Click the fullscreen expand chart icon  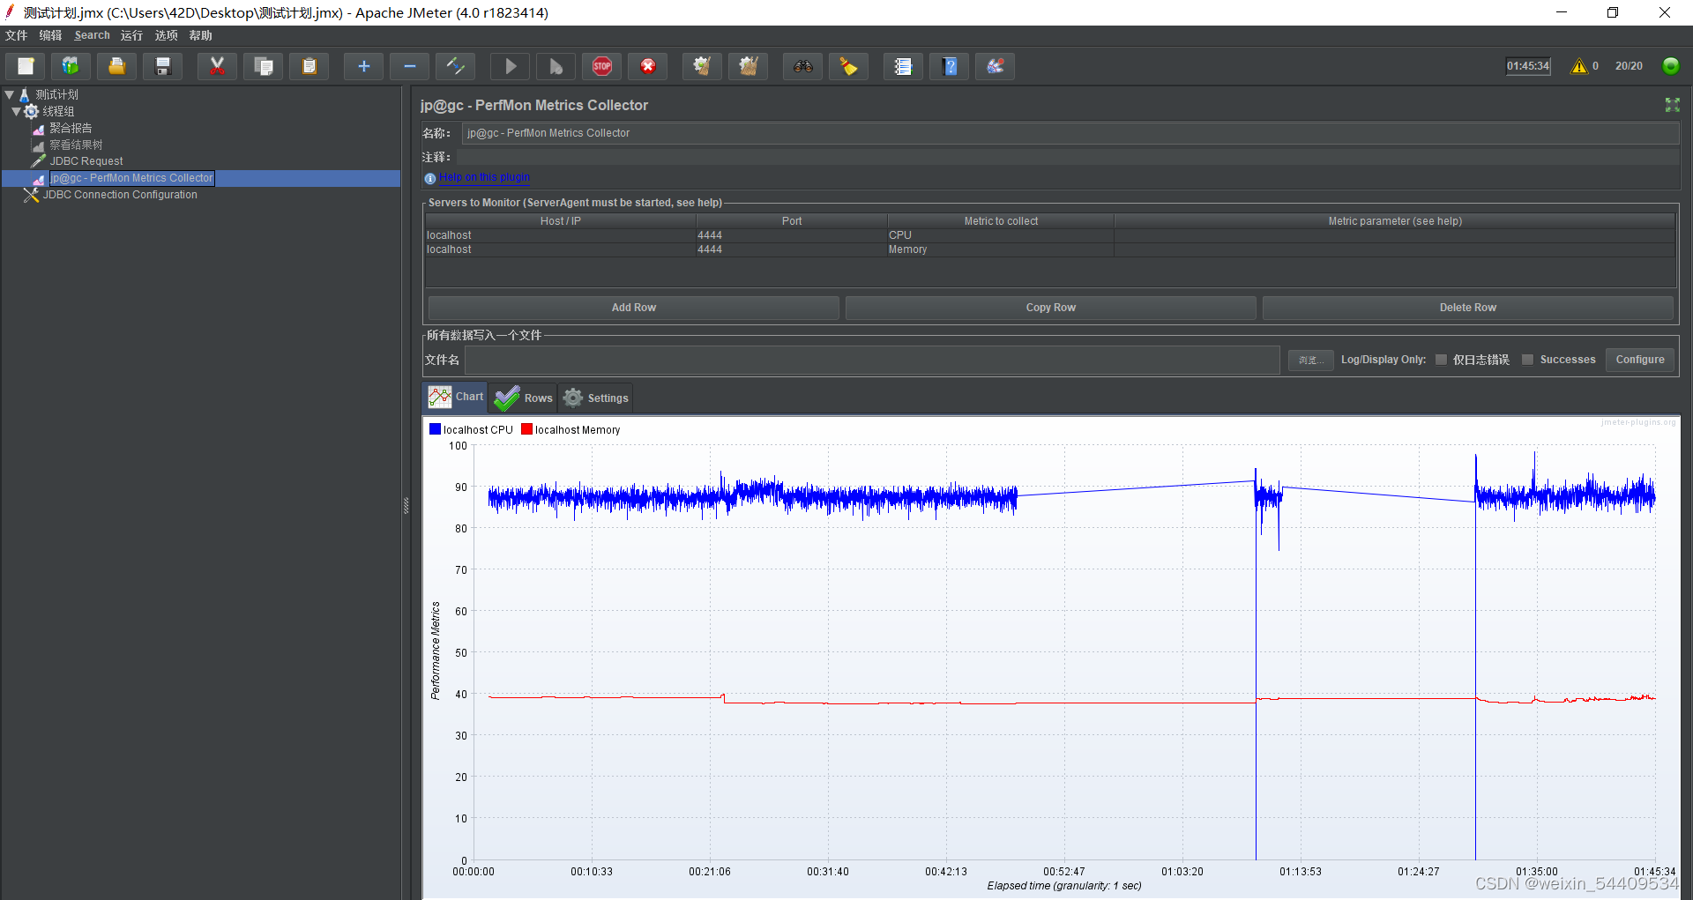pyautogui.click(x=1672, y=105)
